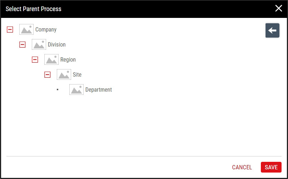Screen dimensions: 288x179
Task: Select the Department process label
Action: (x=99, y=90)
